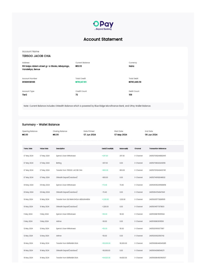Click the OPay logo

pyautogui.click(x=103, y=25)
